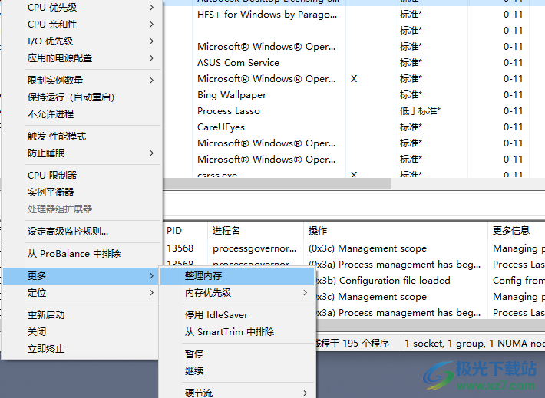This screenshot has width=545, height=398.
Task: Open the CPU 优先级 submenu
Action: pos(82,8)
